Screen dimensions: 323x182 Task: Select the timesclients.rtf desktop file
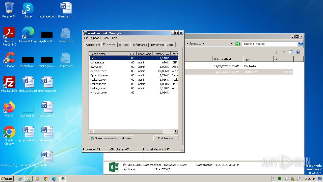coord(47,84)
